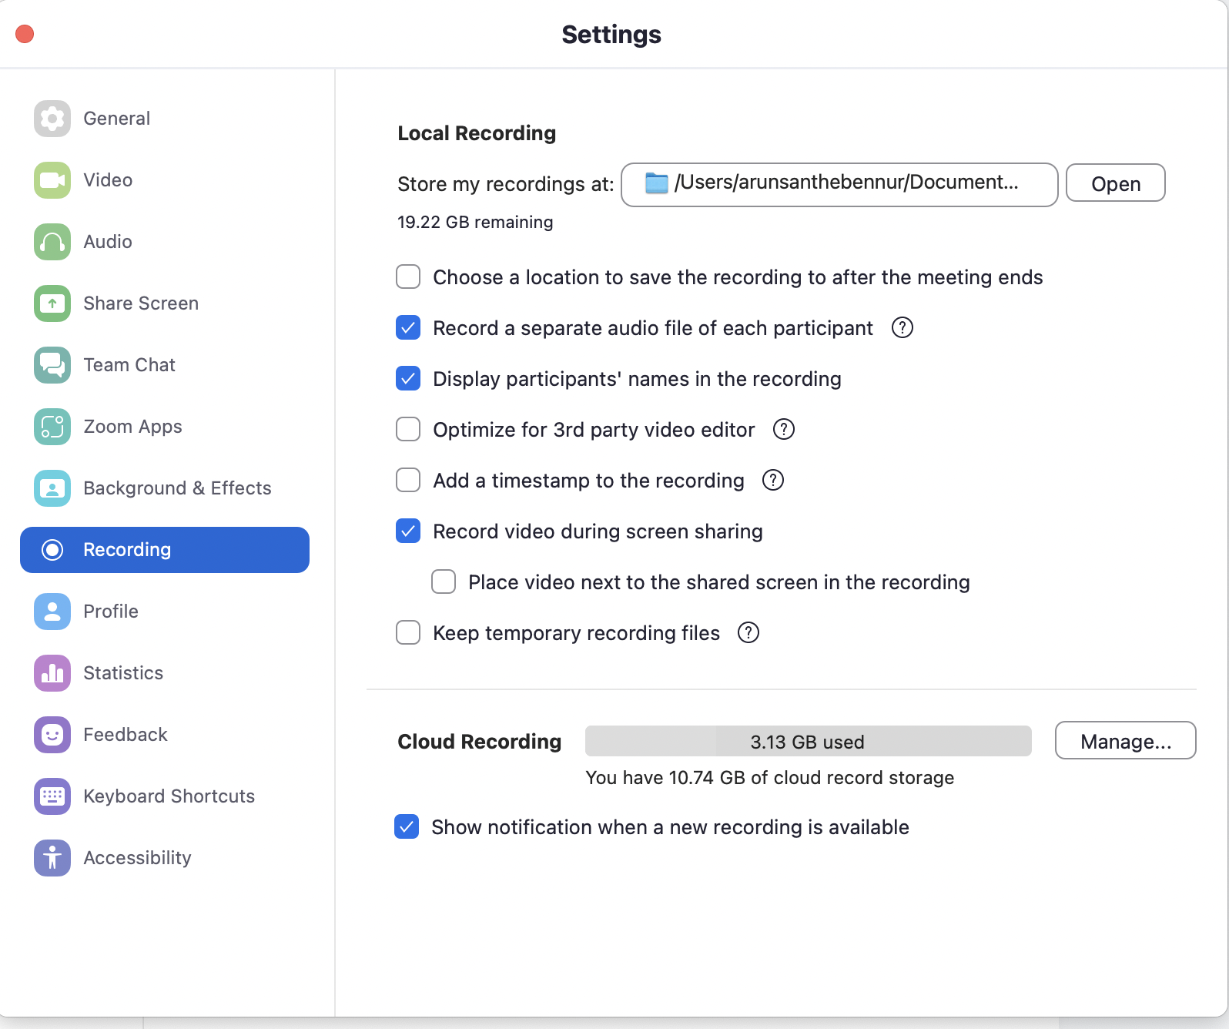Image resolution: width=1229 pixels, height=1029 pixels.
Task: Select the Share Screen icon
Action: 52,303
